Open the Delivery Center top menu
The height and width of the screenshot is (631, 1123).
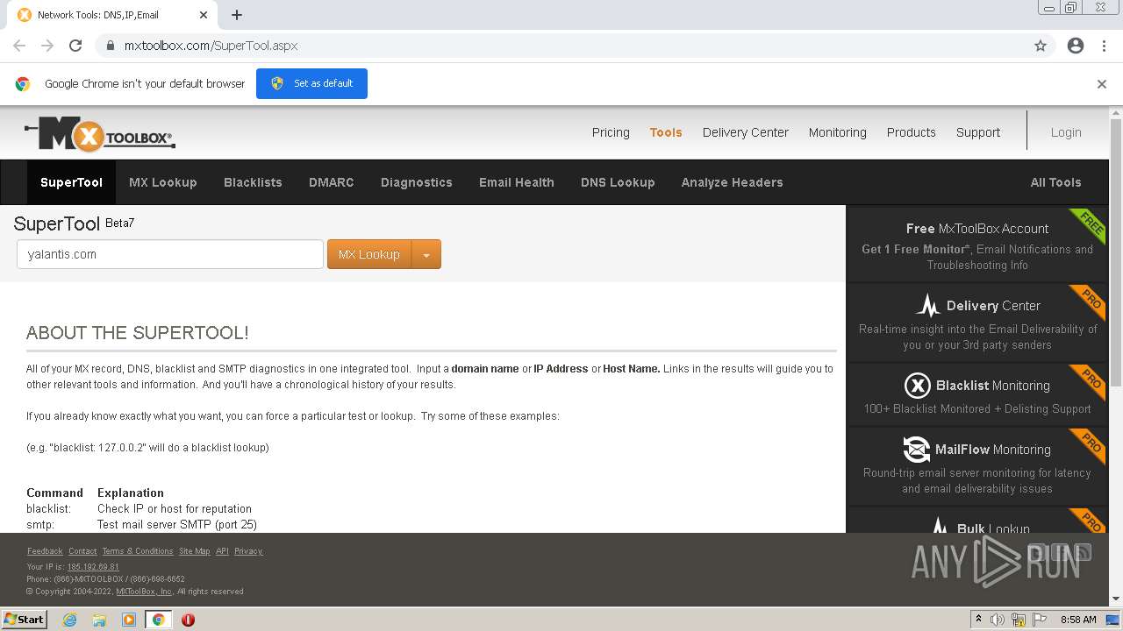pos(746,132)
